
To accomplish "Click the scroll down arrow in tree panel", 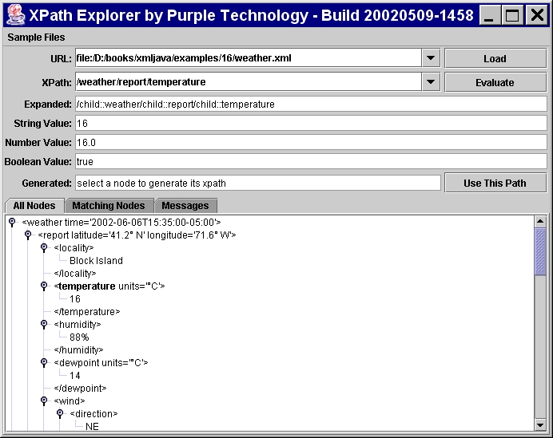I will [540, 424].
